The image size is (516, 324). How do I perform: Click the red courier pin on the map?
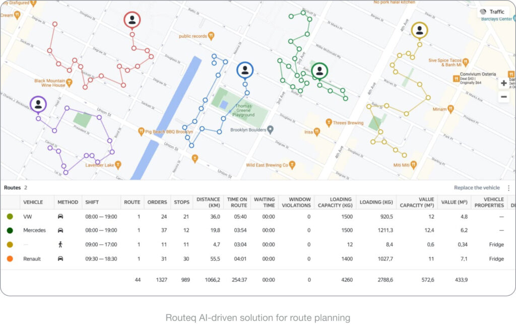click(132, 20)
